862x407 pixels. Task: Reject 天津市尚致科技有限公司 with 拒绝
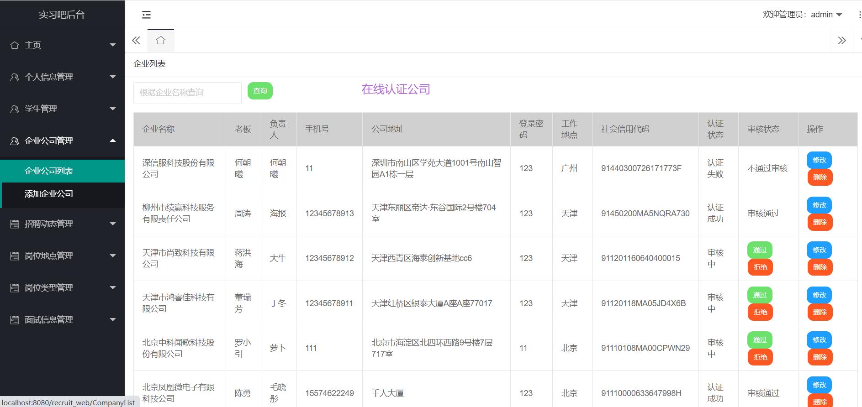click(760, 267)
